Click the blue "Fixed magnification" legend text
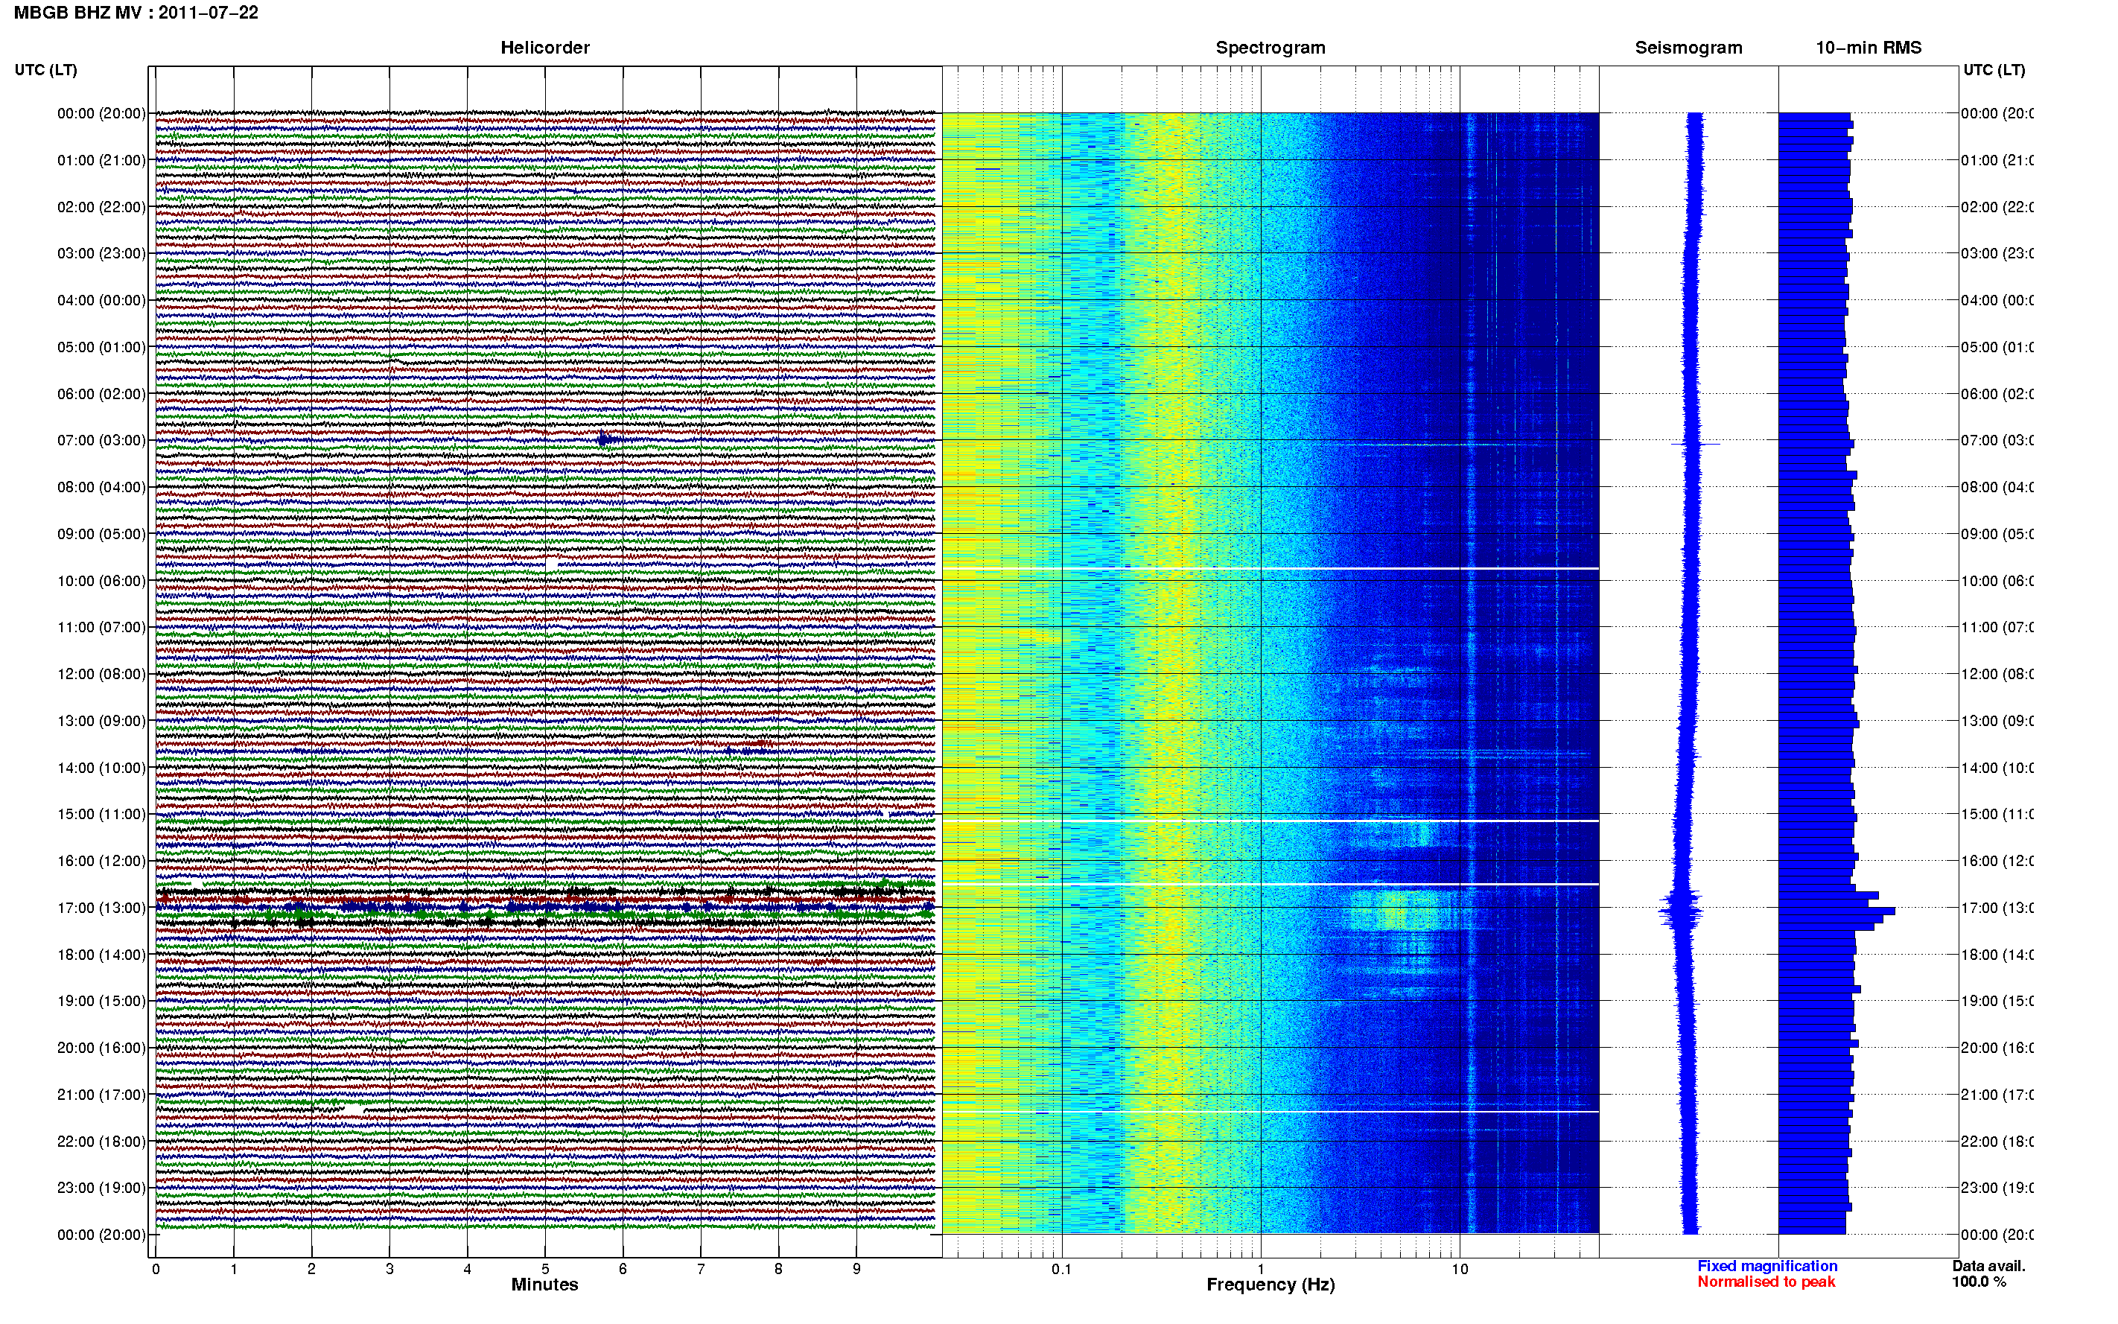2118x1324 pixels. point(1767,1266)
